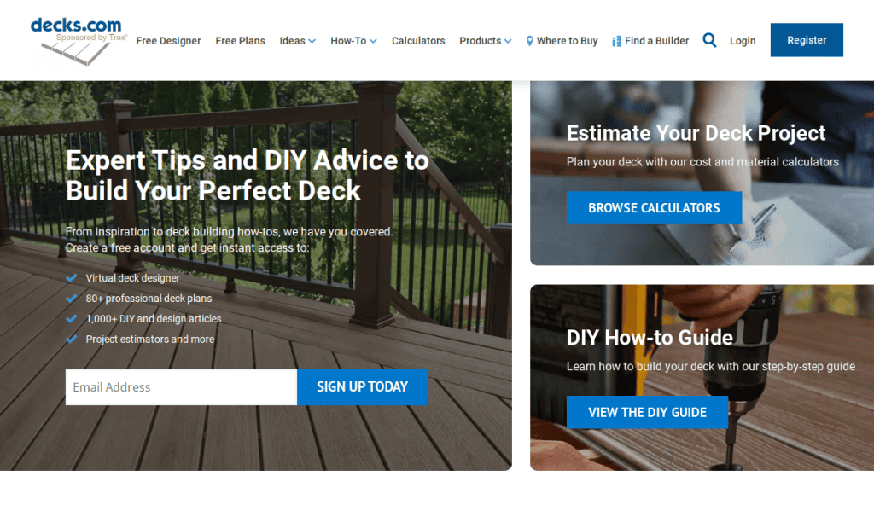874x505 pixels.
Task: Click Browse Calculators button
Action: (x=654, y=208)
